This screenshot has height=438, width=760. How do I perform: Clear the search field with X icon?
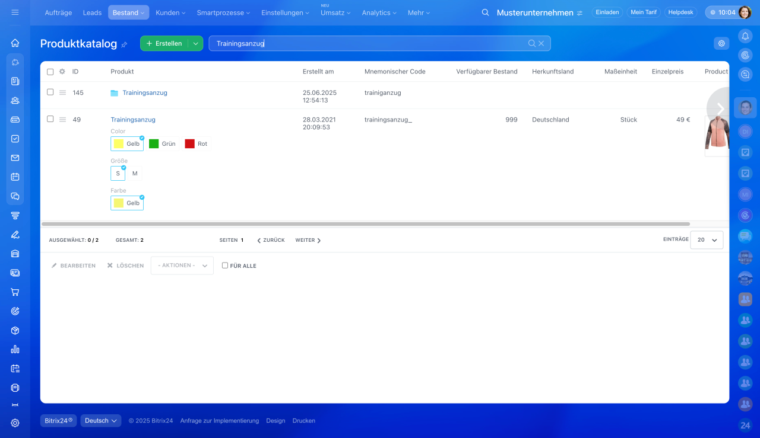(541, 43)
